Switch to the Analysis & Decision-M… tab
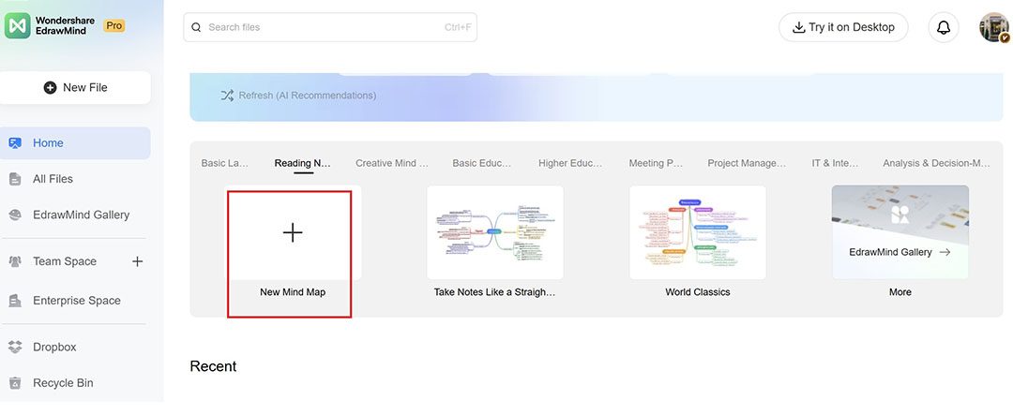This screenshot has width=1013, height=415. point(937,163)
